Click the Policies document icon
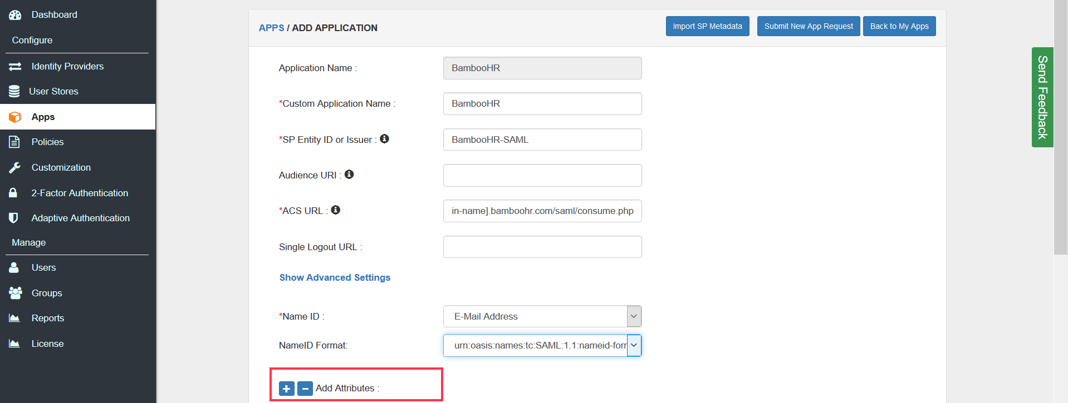 point(14,142)
